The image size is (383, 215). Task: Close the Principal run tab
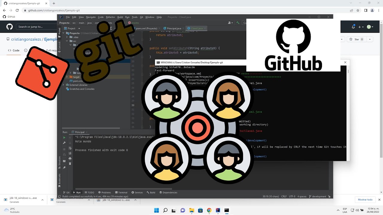[87, 132]
